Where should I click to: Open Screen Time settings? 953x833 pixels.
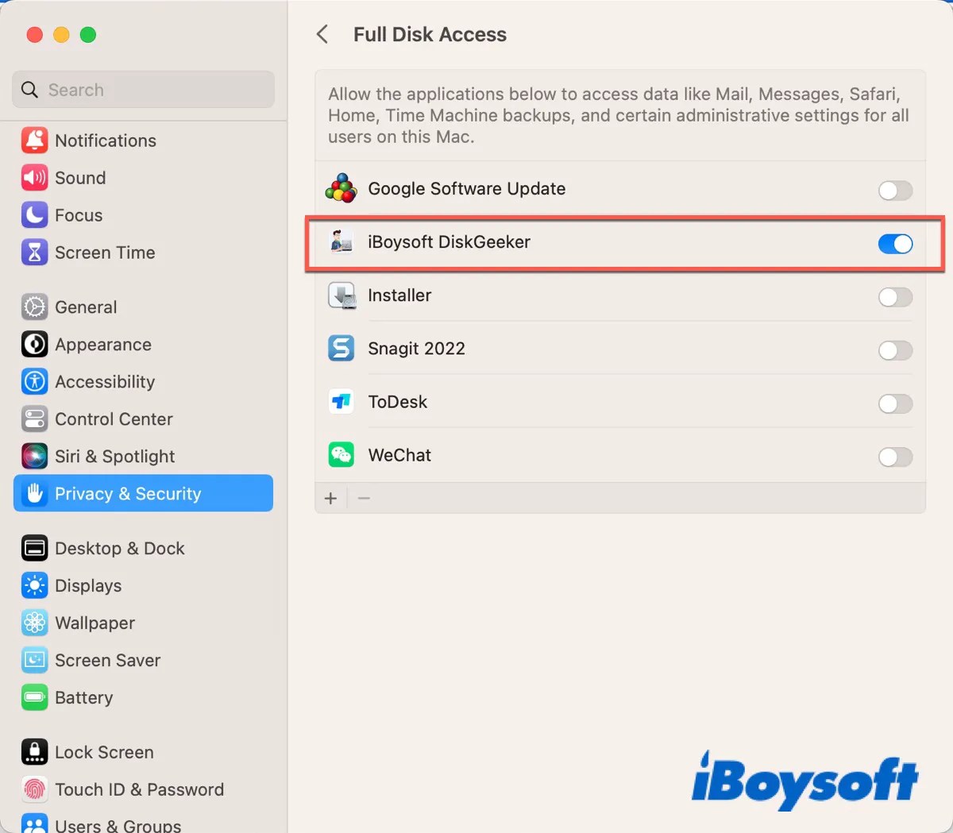click(105, 253)
